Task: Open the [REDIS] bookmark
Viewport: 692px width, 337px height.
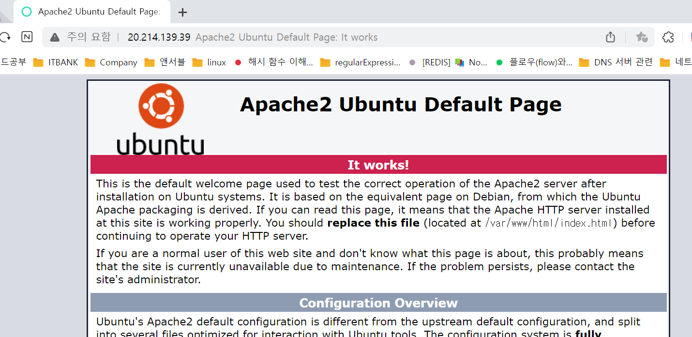Action: tap(429, 62)
